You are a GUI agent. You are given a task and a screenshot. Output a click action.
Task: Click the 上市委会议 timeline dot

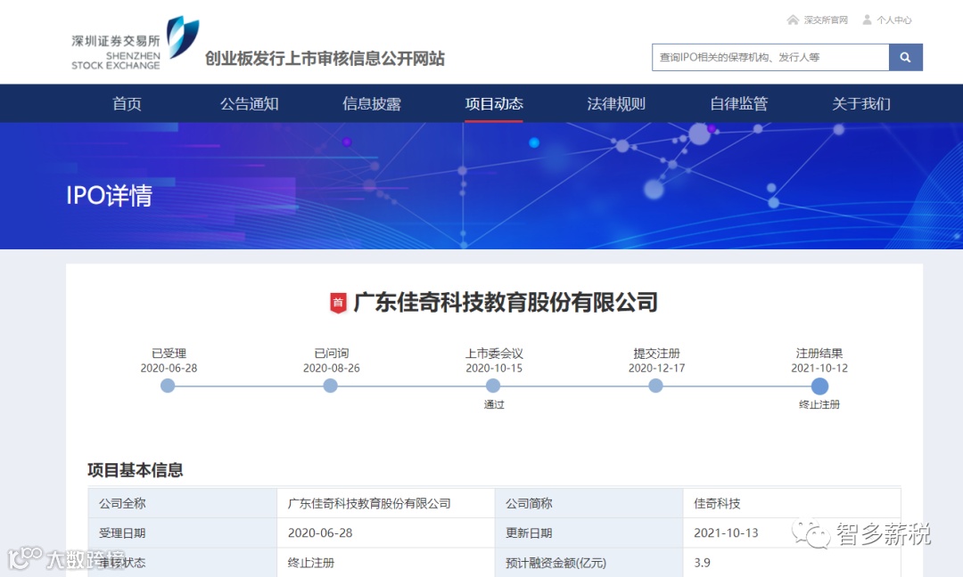[x=493, y=386]
